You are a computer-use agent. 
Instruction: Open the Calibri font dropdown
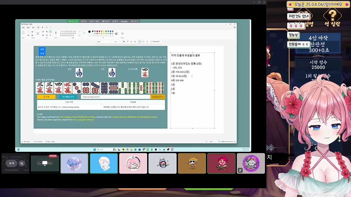click(x=104, y=42)
